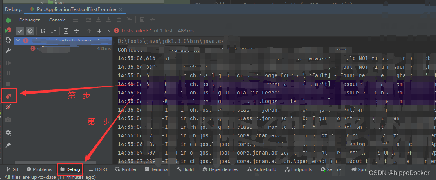The height and width of the screenshot is (180, 436).
Task: Open View Breakpoints double red dot icon
Action: tap(8, 96)
